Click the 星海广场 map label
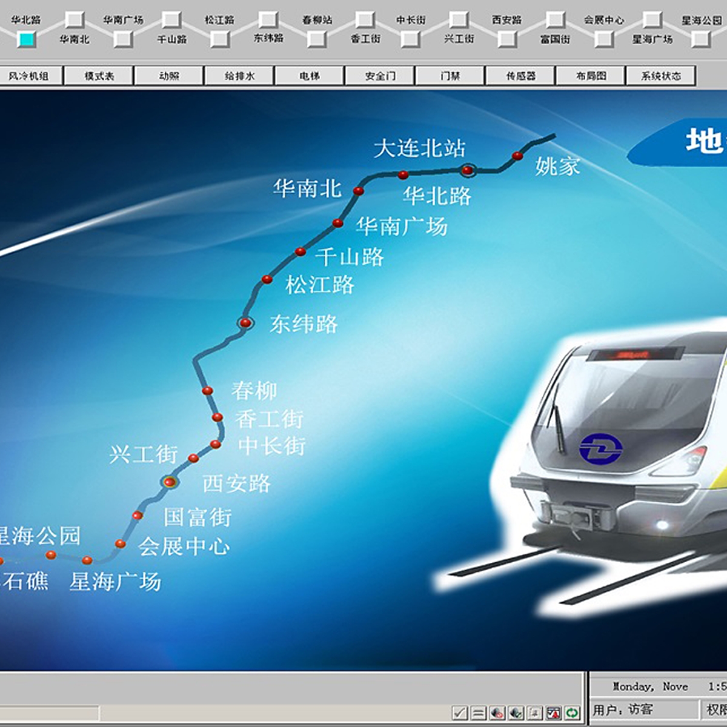Image resolution: width=727 pixels, height=727 pixels. [x=115, y=582]
